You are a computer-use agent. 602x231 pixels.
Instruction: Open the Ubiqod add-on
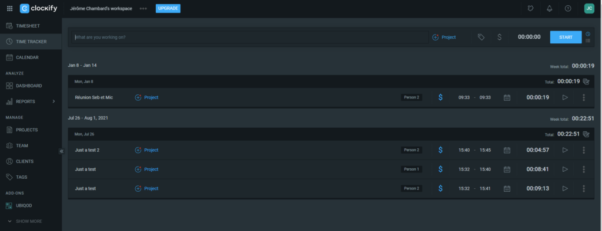tap(31, 206)
